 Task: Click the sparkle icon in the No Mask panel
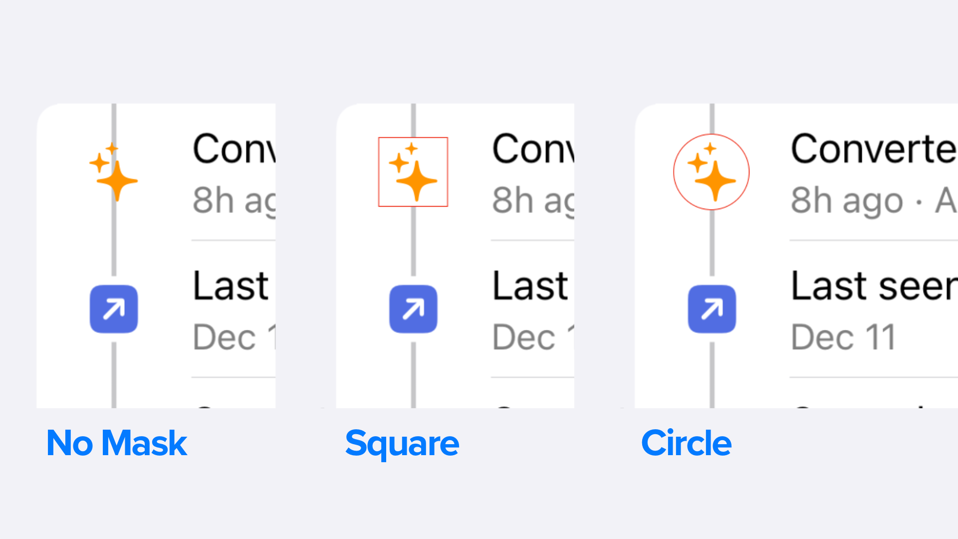pos(114,172)
